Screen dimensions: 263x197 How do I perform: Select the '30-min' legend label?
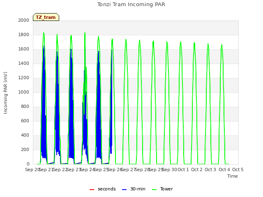[x=138, y=189]
